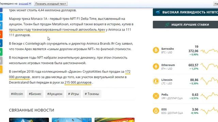Click the Bitcoin coin icon
The height and width of the screenshot is (122, 218).
tap(156, 50)
